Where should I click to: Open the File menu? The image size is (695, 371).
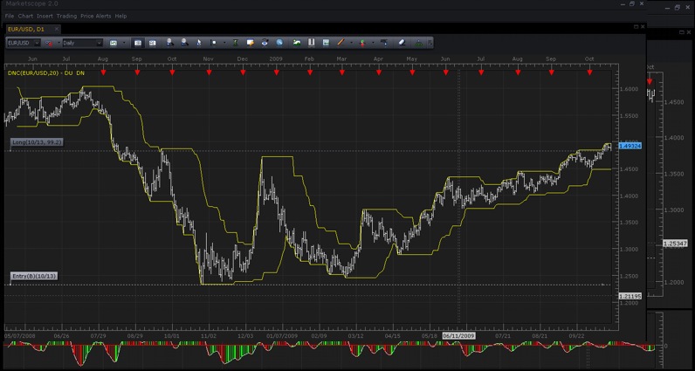pyautogui.click(x=10, y=16)
